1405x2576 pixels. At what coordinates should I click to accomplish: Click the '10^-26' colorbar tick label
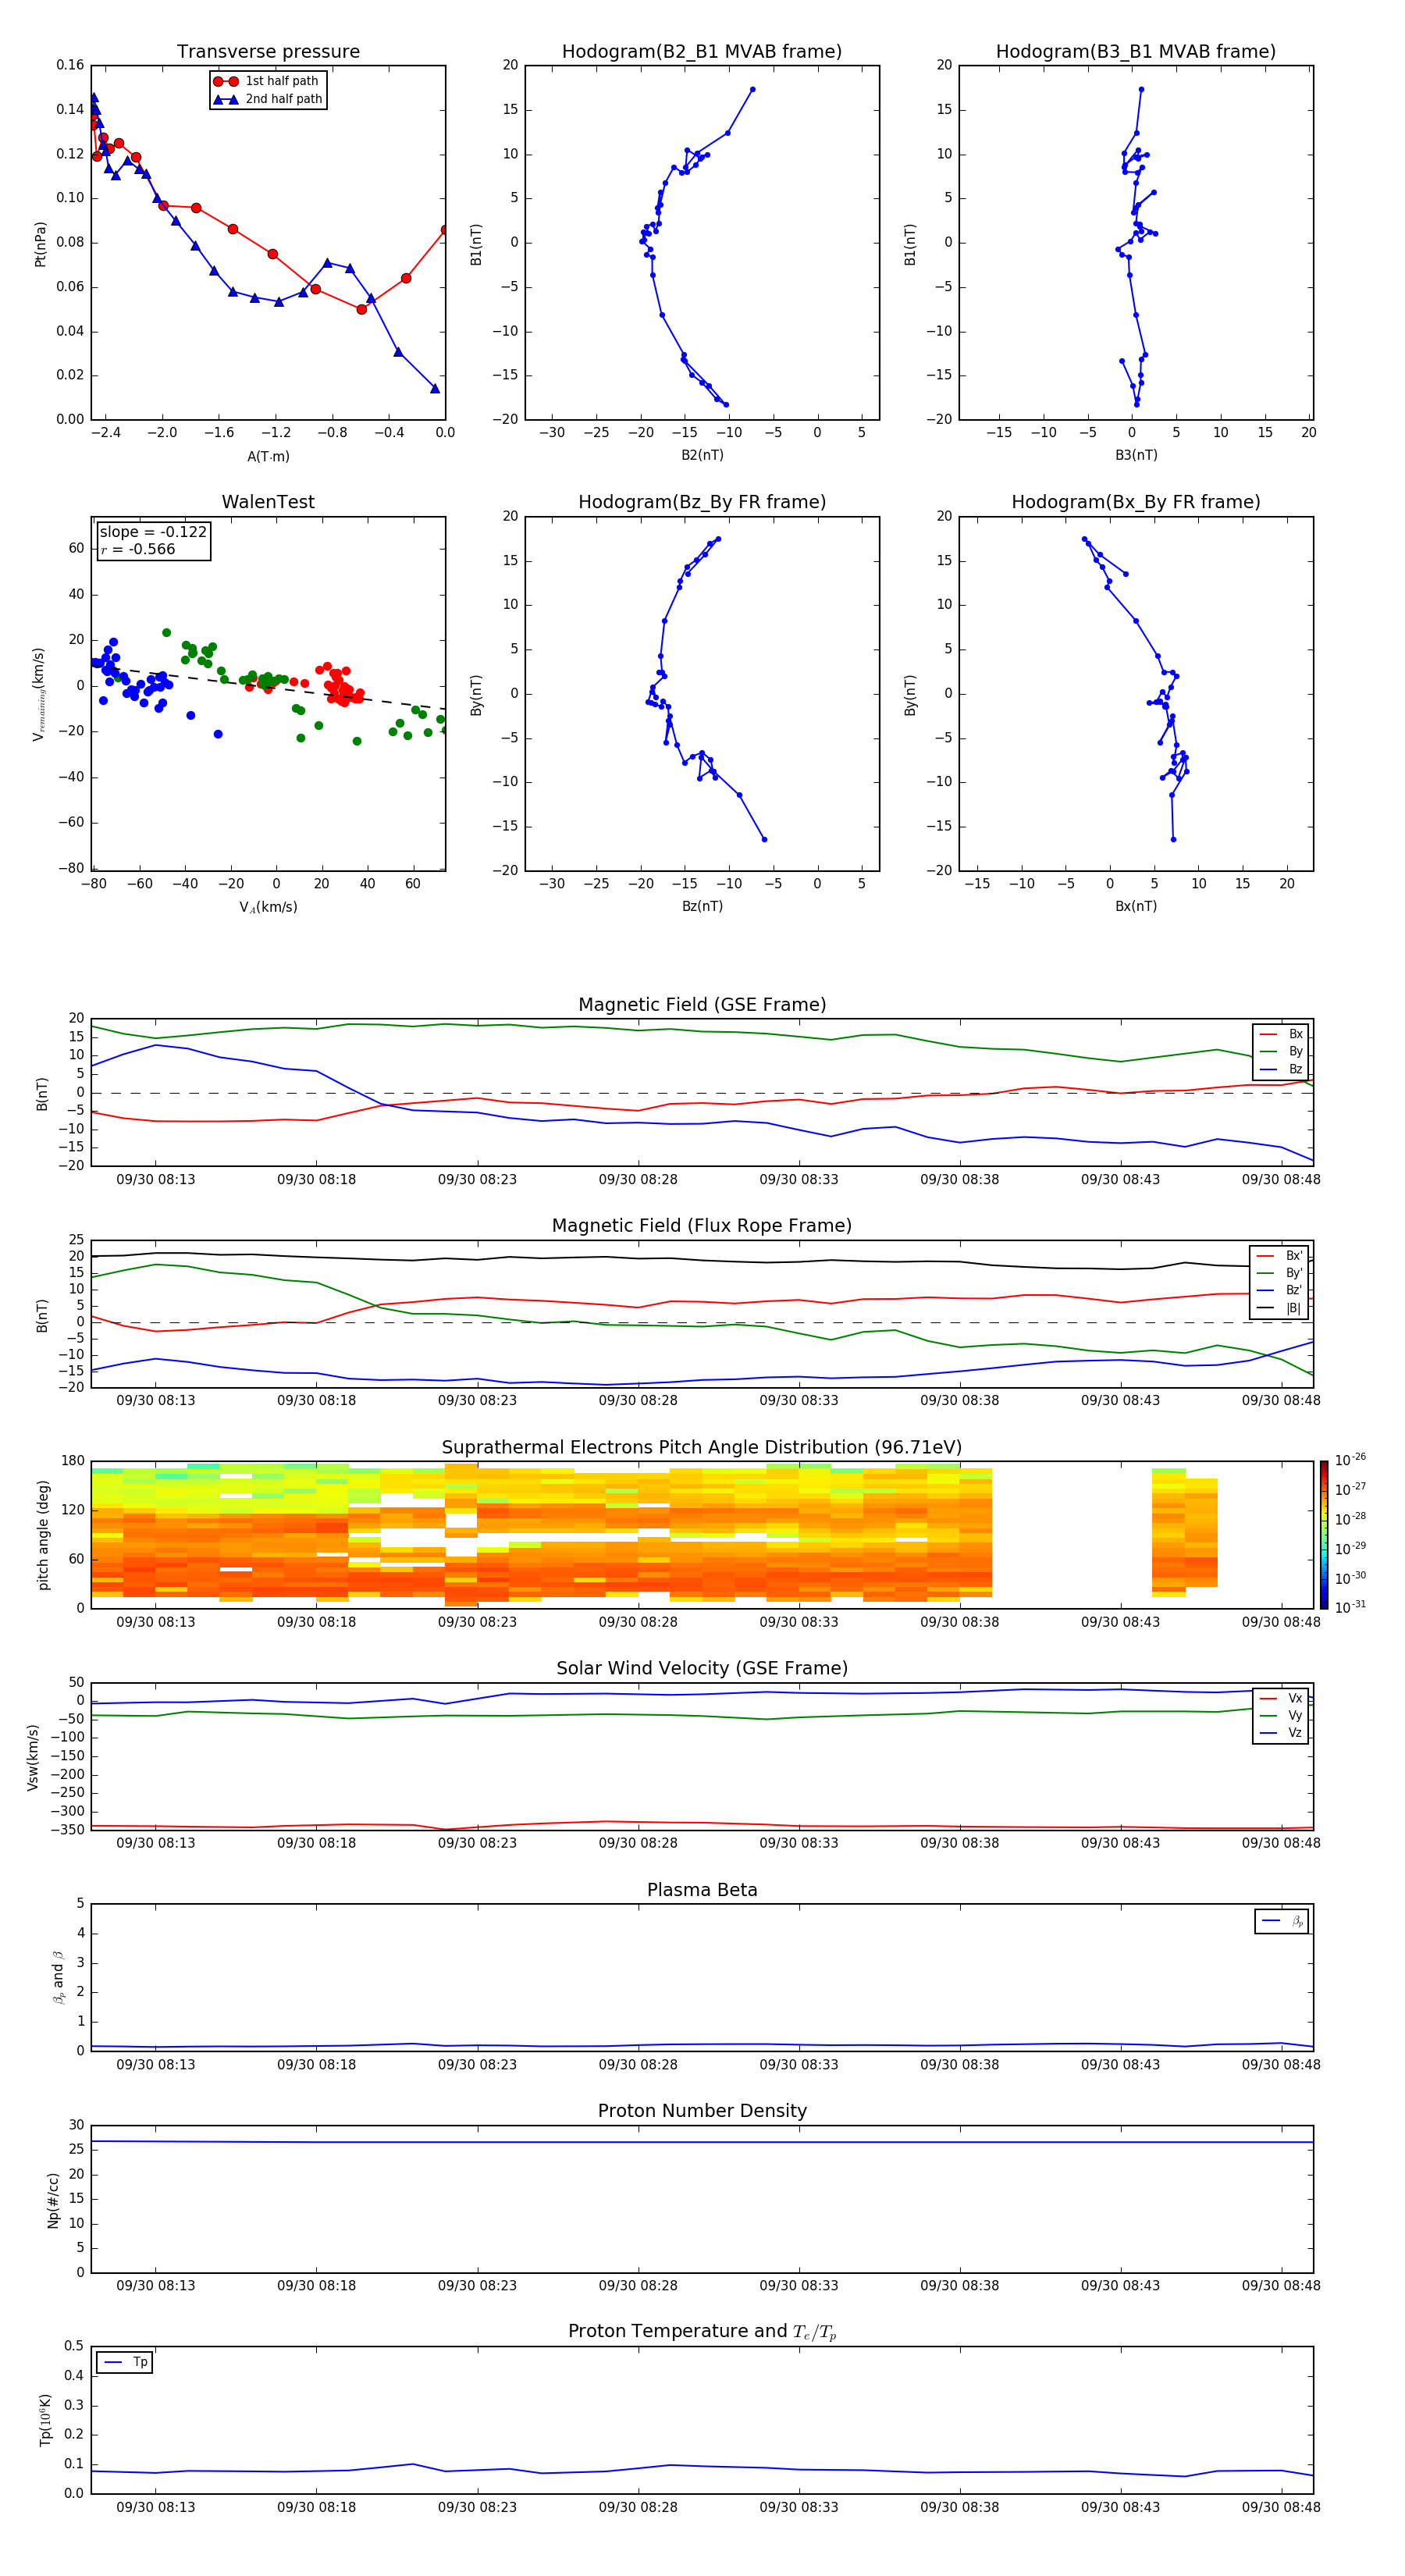1350,1460
